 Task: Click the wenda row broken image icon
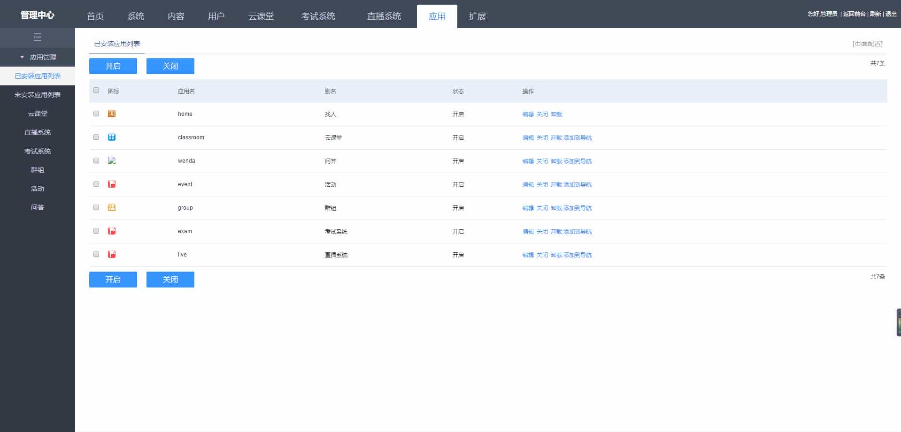pyautogui.click(x=112, y=160)
